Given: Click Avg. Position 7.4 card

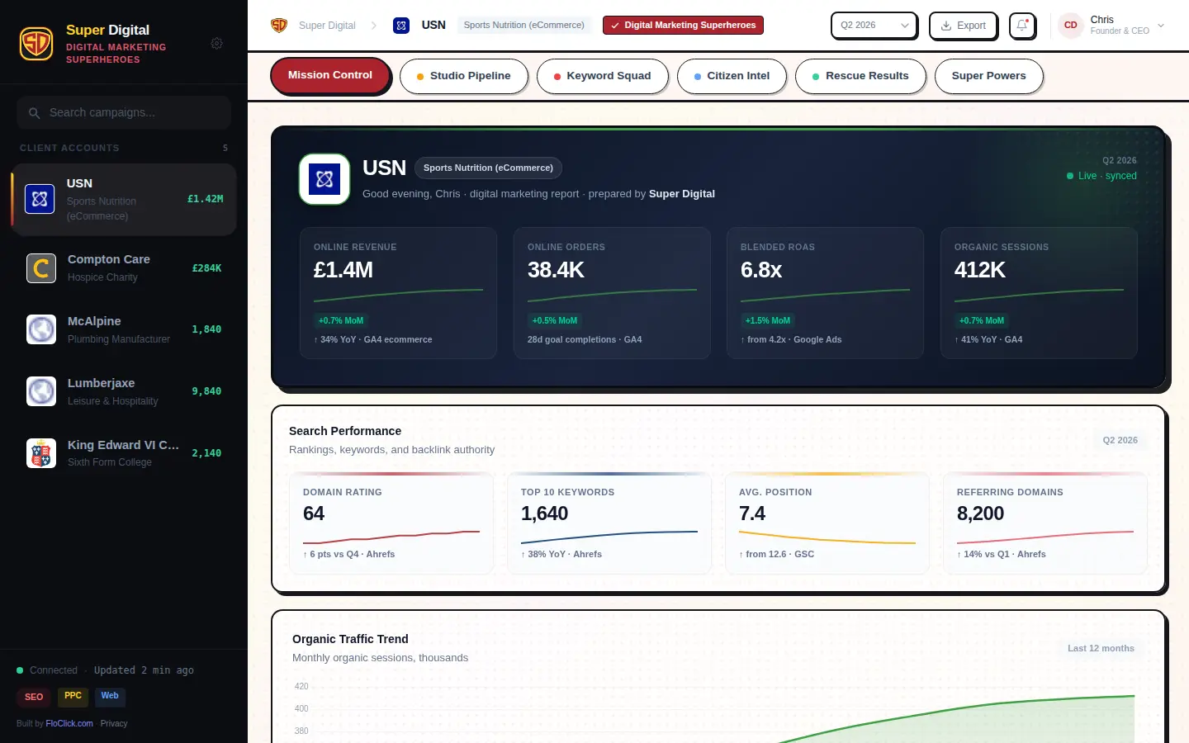Looking at the screenshot, I should click(827, 523).
